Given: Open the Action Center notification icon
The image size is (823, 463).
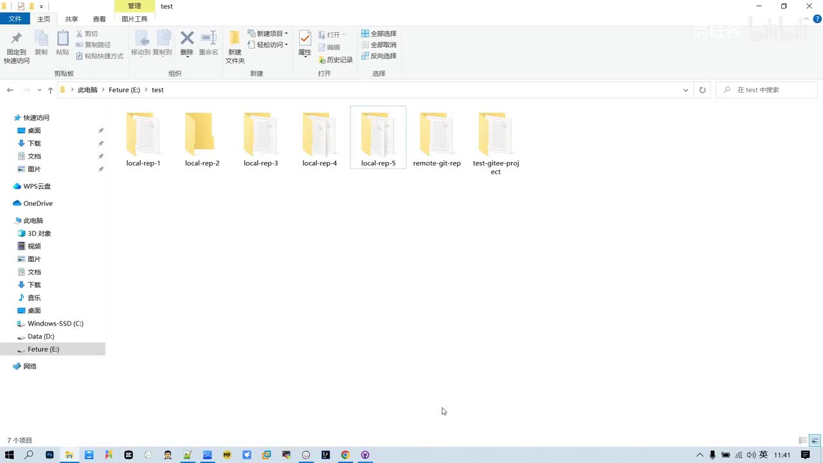Looking at the screenshot, I should [806, 455].
